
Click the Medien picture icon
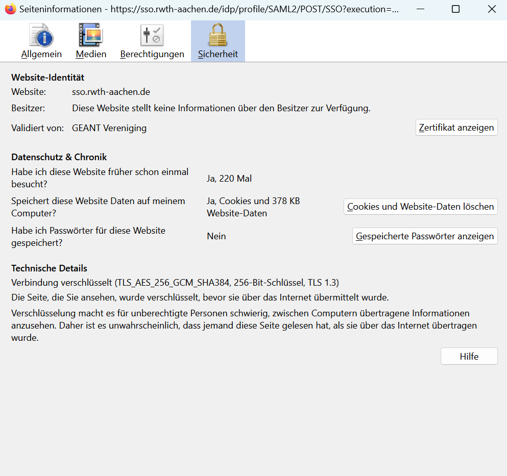coord(91,36)
